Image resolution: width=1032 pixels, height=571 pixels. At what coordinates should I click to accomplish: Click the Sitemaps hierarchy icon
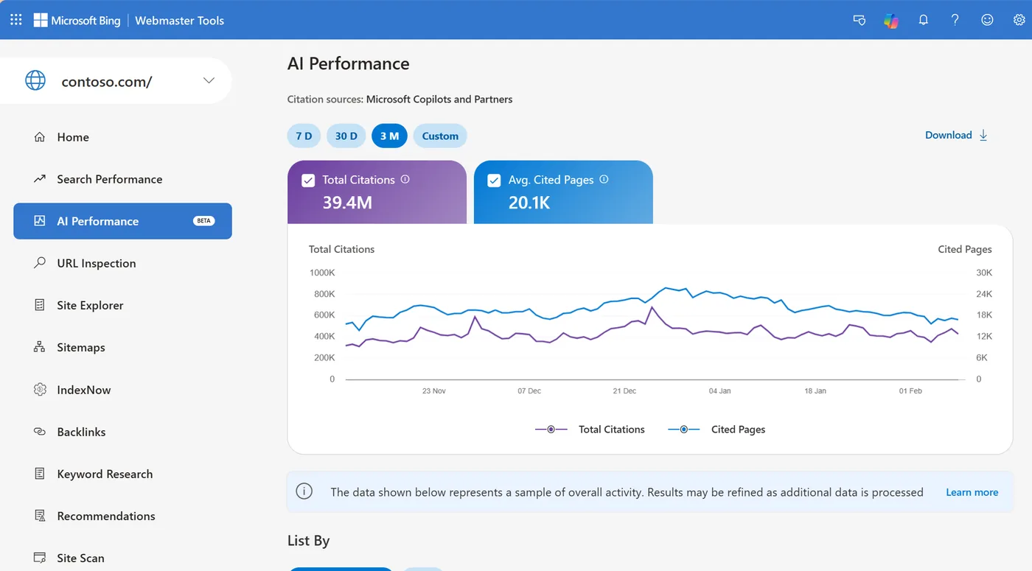click(x=40, y=347)
